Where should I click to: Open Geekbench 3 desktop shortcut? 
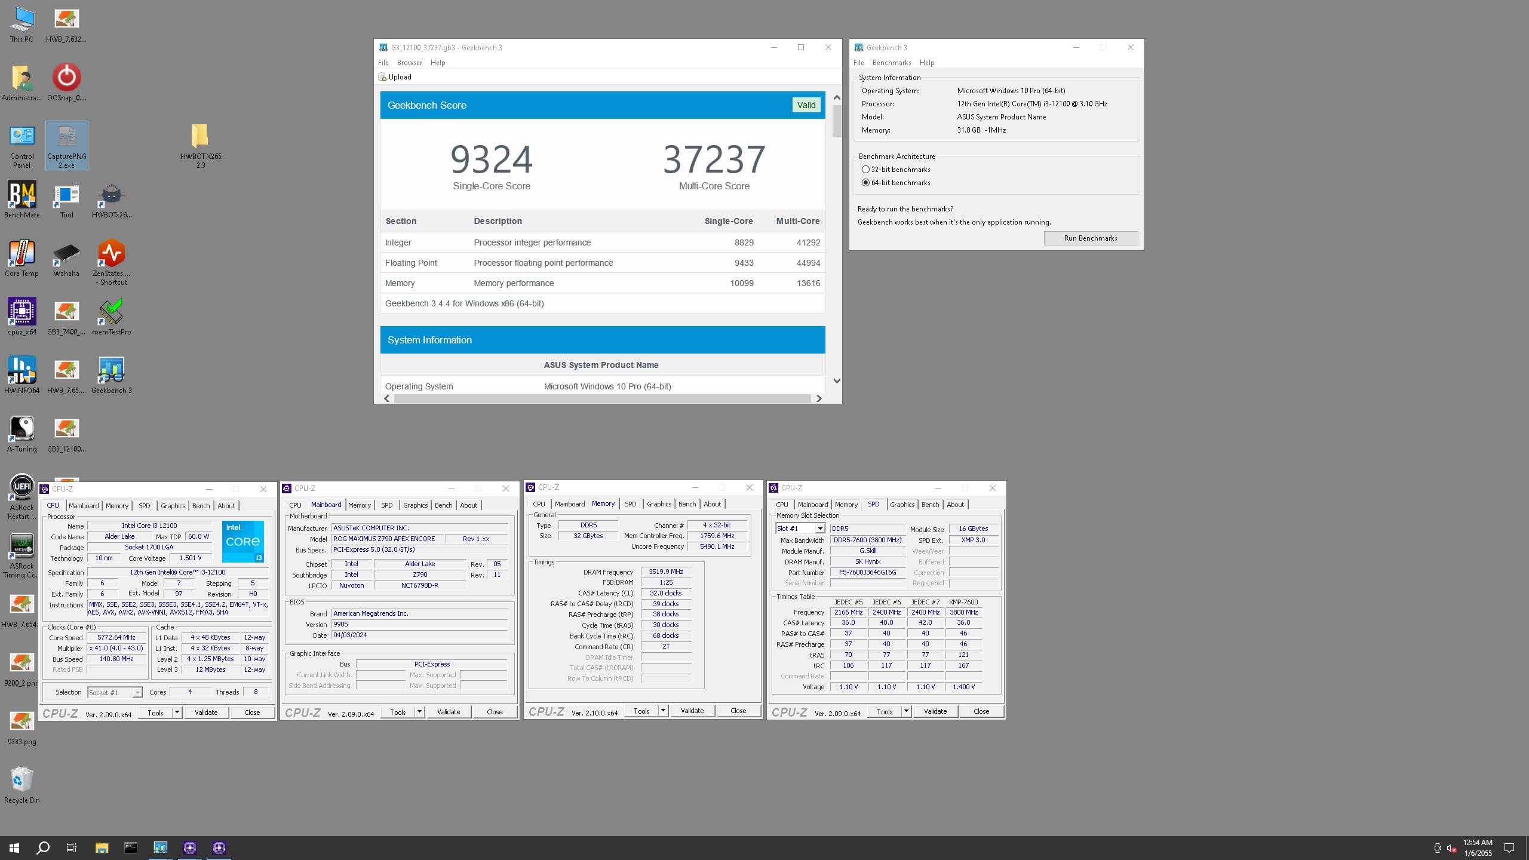tap(111, 376)
